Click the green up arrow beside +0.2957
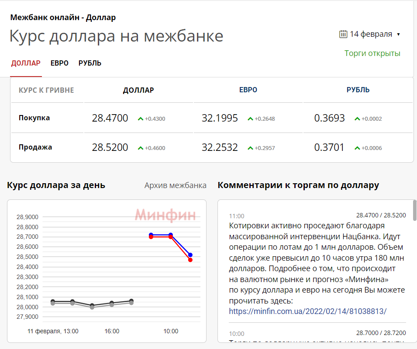This screenshot has height=349, width=417. [250, 147]
